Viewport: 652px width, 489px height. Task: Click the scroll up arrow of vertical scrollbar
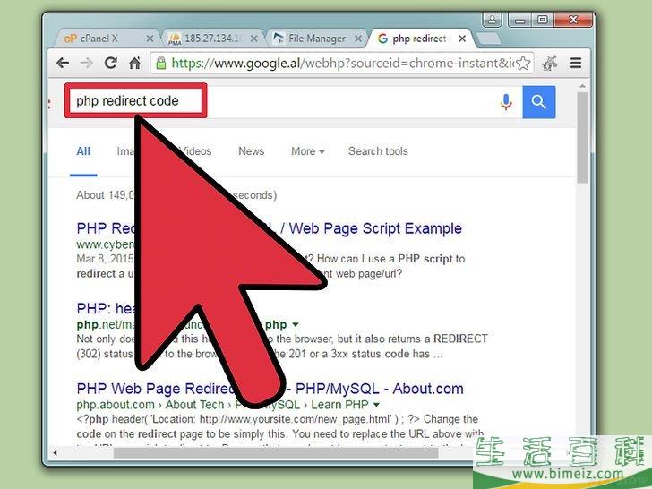pyautogui.click(x=582, y=86)
